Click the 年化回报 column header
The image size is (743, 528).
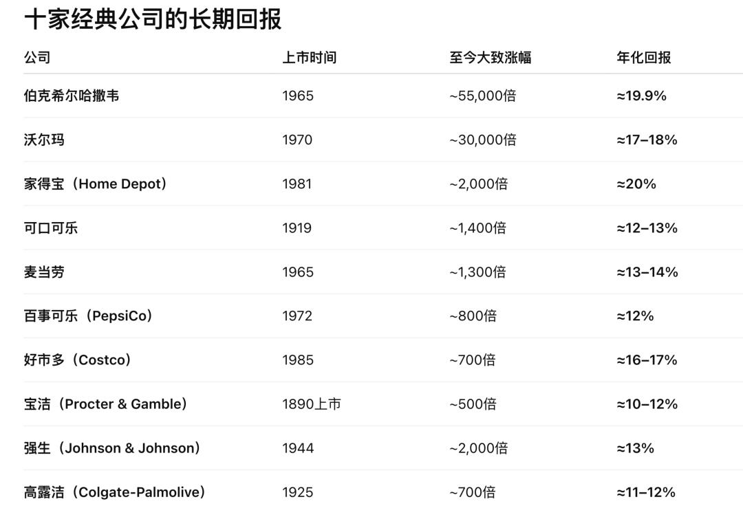644,58
